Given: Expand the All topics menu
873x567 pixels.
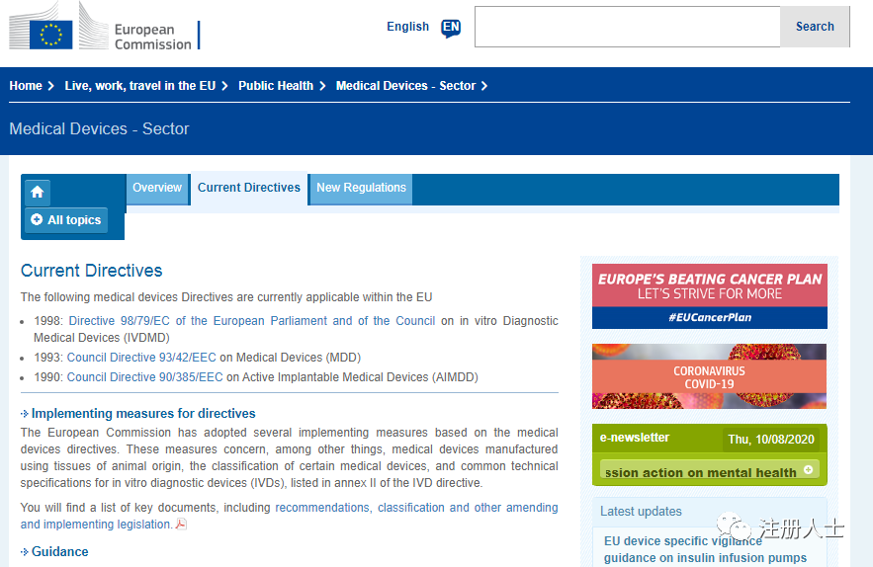Looking at the screenshot, I should 66,220.
